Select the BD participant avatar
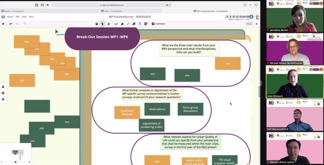 [x=241, y=17]
